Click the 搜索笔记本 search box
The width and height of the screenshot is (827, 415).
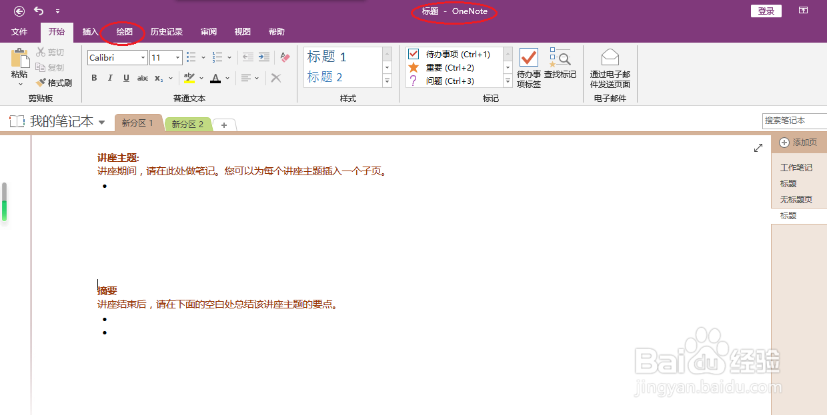click(794, 121)
